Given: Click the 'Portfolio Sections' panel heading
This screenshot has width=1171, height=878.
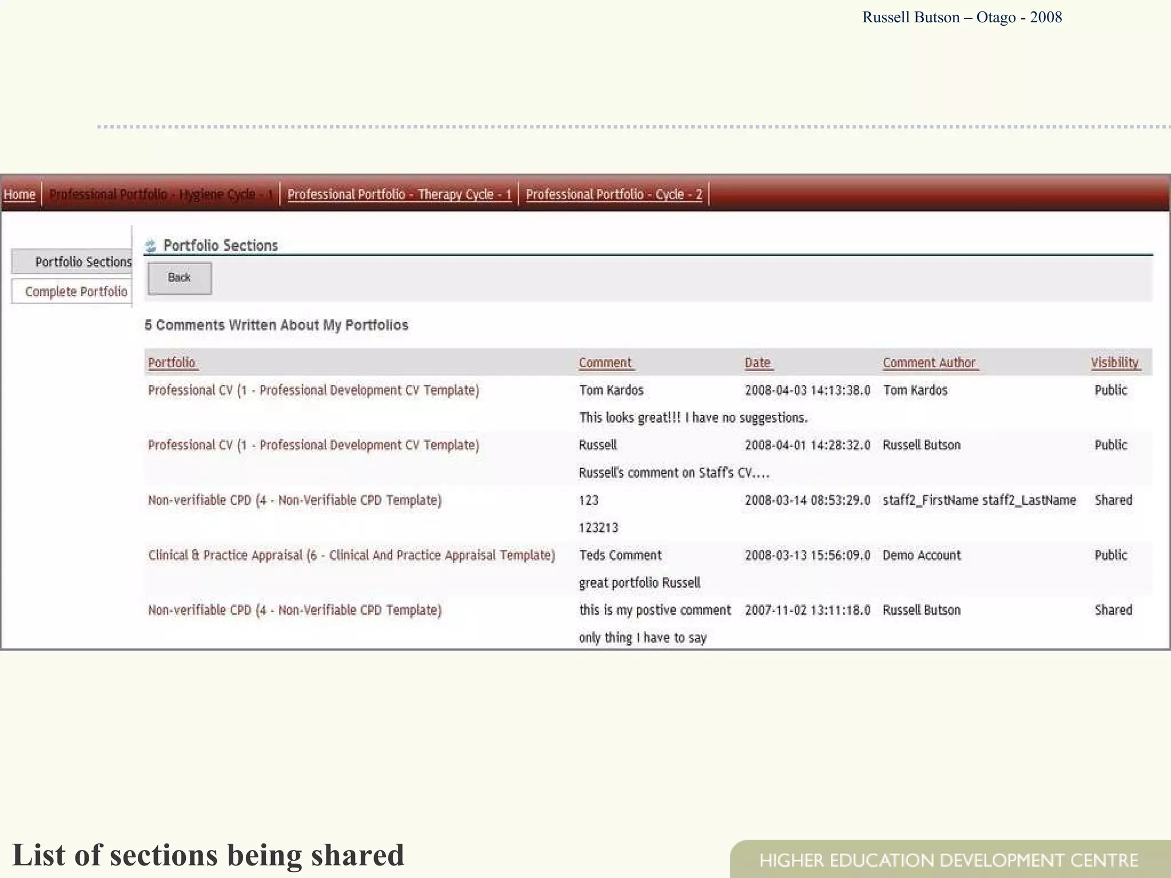Looking at the screenshot, I should 221,246.
